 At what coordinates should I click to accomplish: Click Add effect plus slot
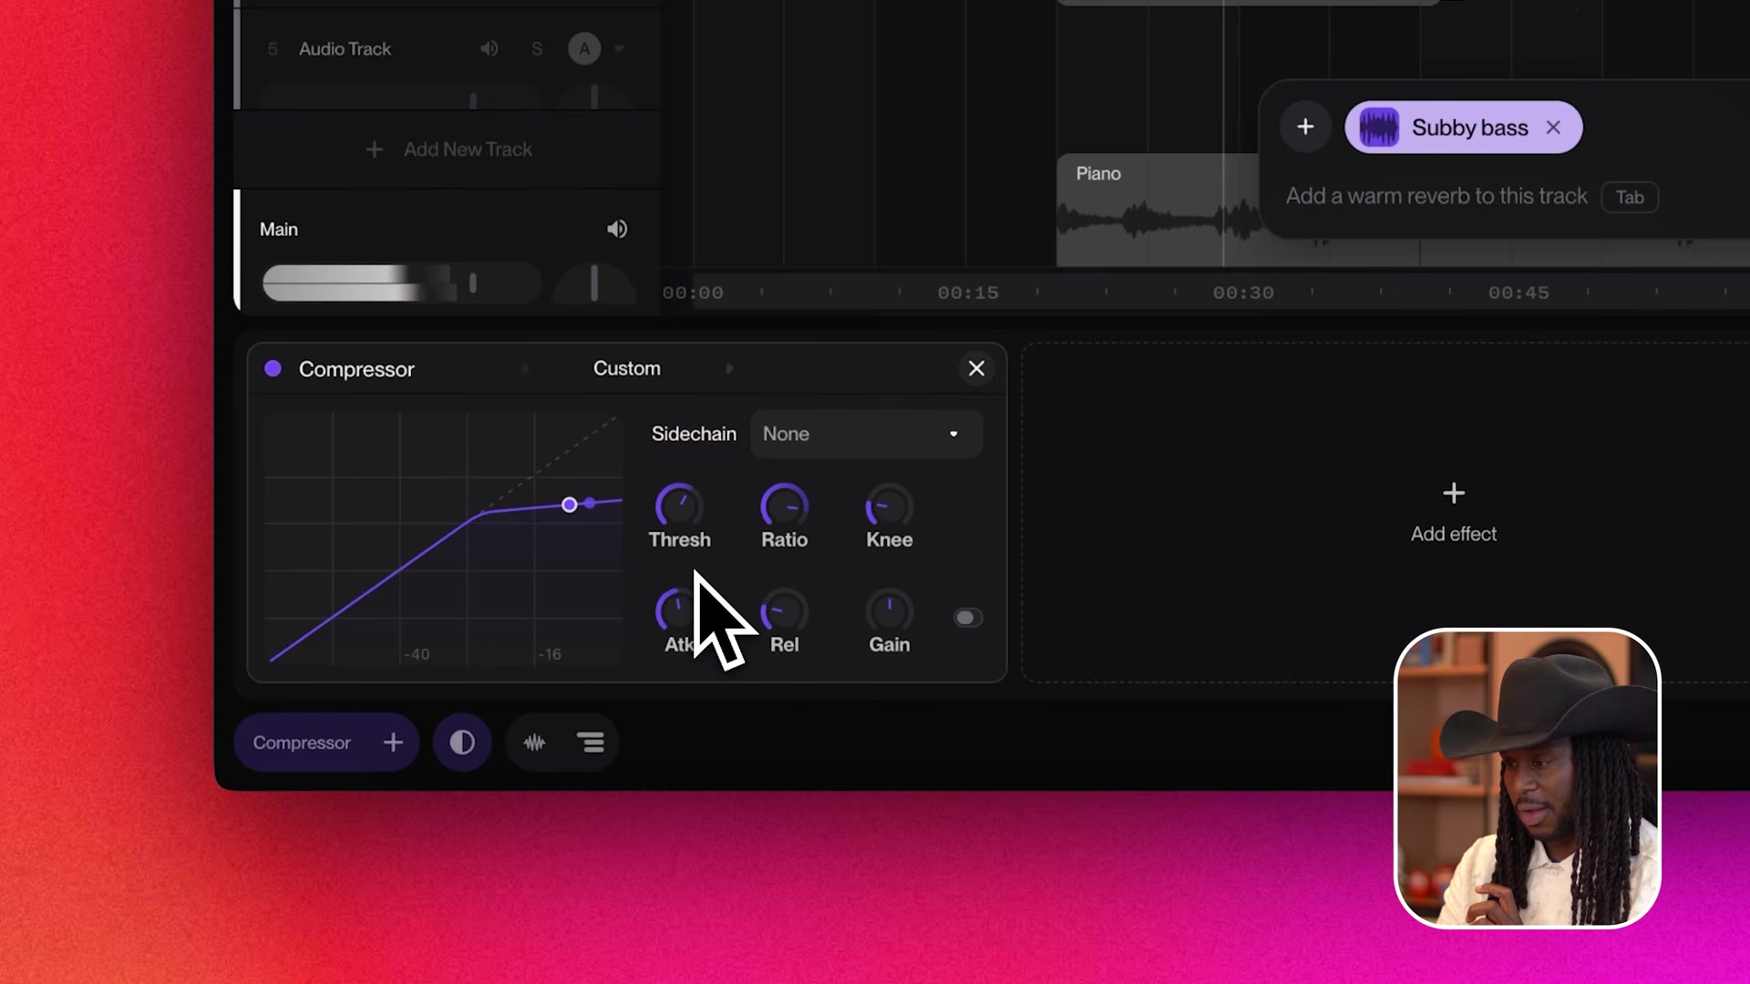(1453, 513)
